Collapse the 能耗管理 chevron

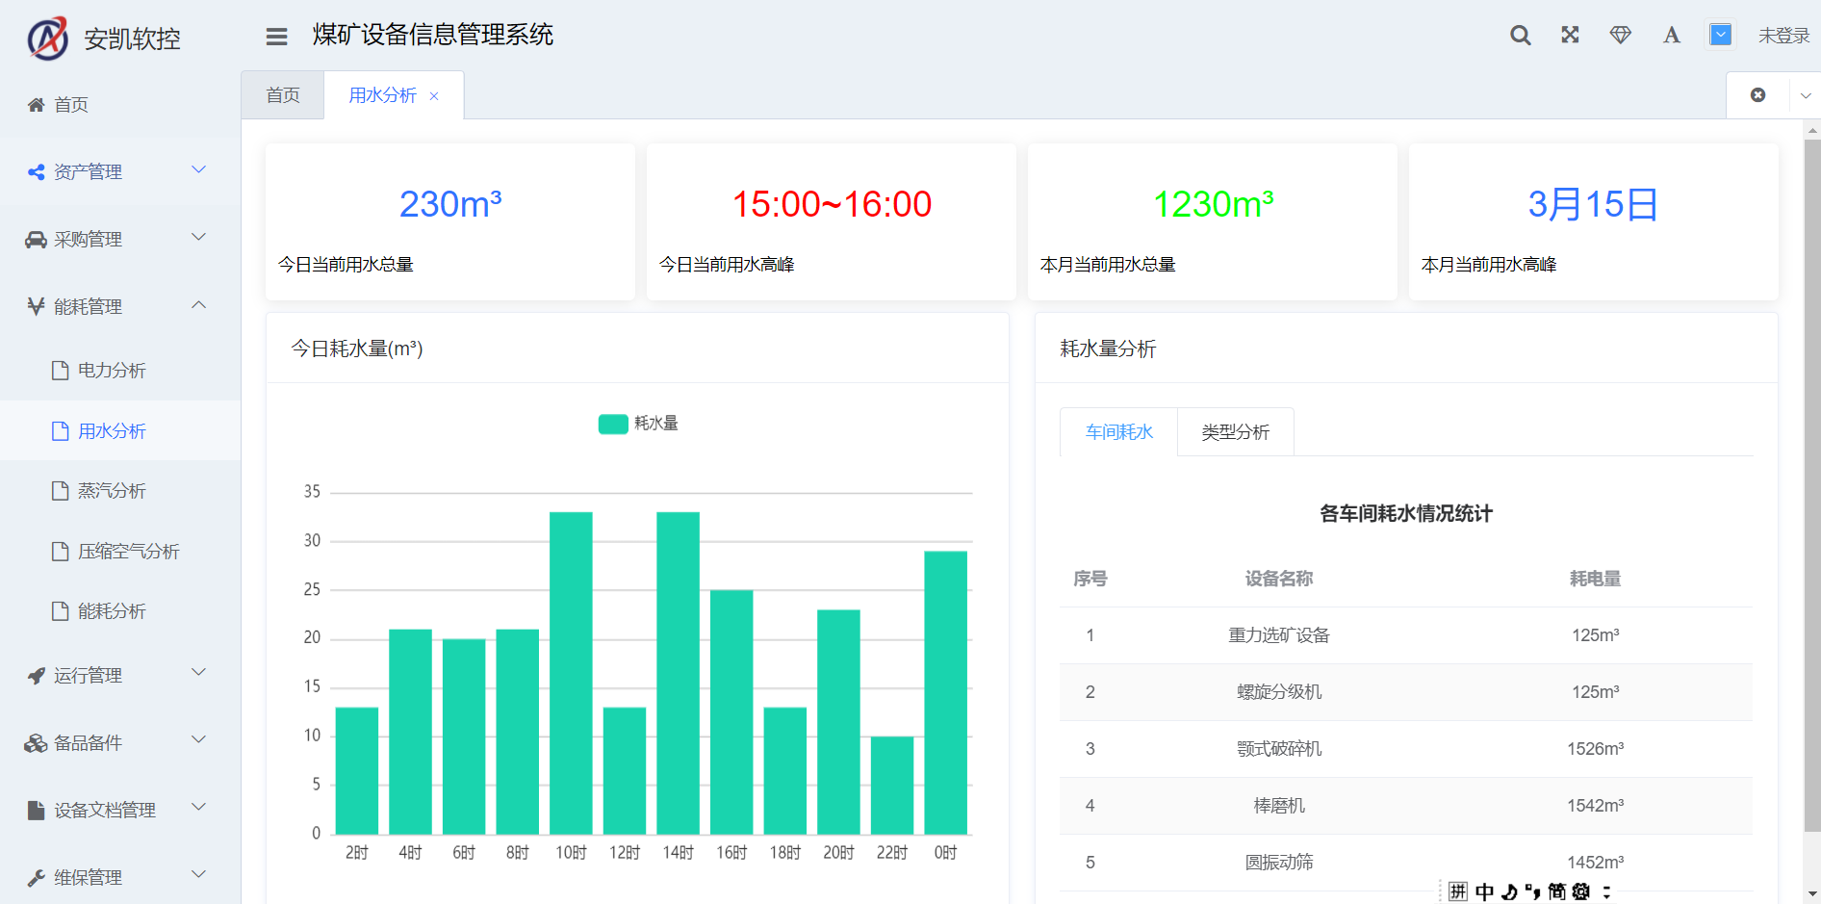pos(199,305)
